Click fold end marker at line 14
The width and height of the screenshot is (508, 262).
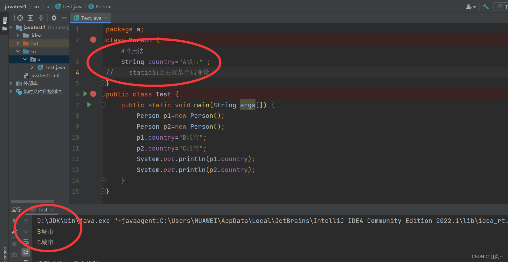pyautogui.click(x=103, y=181)
